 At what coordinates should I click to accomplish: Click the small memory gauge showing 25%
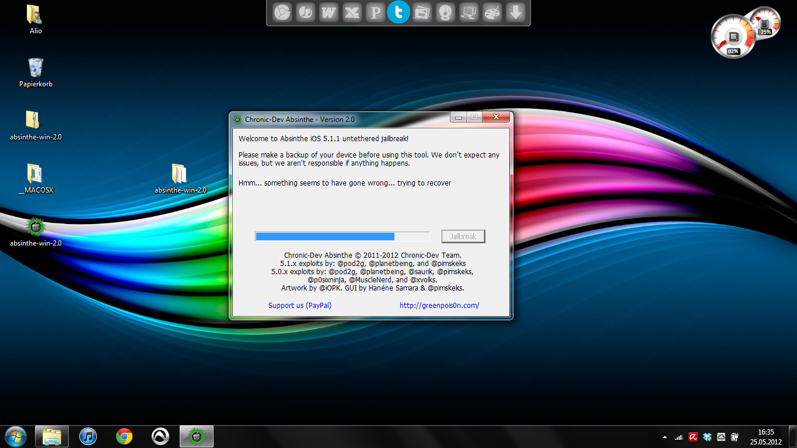click(765, 23)
